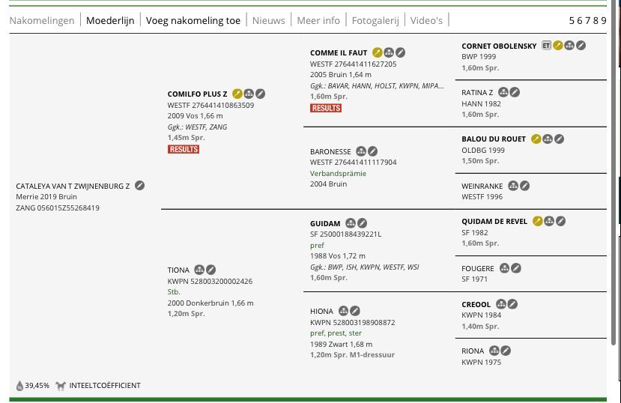Viewport: 621px width, 403px height.
Task: Open pedigree tree icon for Comilfo Plus Z
Action: (x=249, y=94)
